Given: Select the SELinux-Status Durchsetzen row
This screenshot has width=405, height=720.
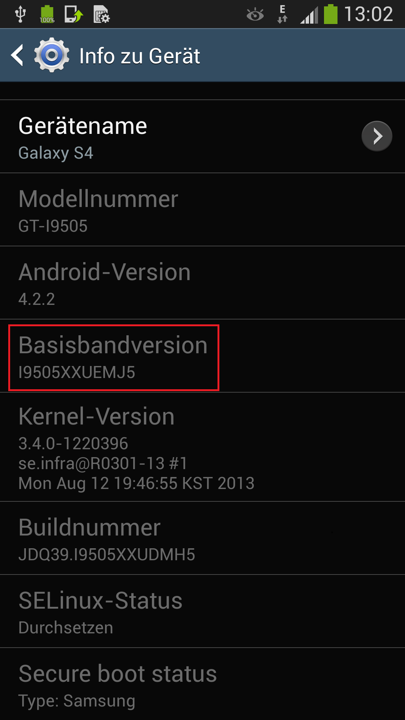Looking at the screenshot, I should click(202, 611).
